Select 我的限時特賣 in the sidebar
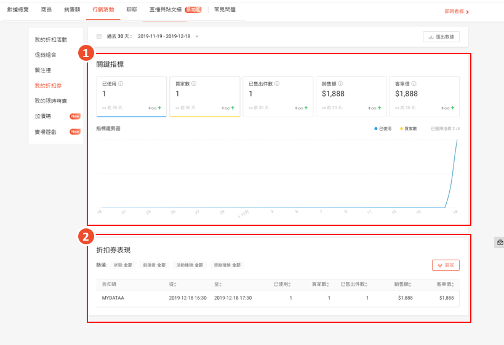The height and width of the screenshot is (345, 504). pos(51,101)
